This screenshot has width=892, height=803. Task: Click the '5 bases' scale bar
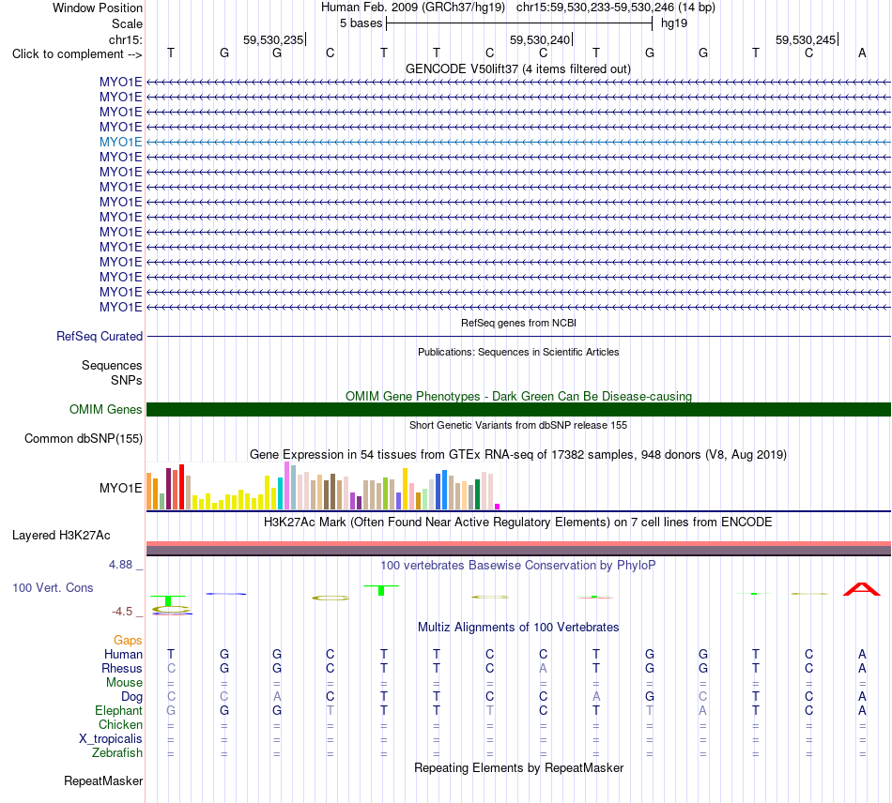pyautogui.click(x=519, y=23)
